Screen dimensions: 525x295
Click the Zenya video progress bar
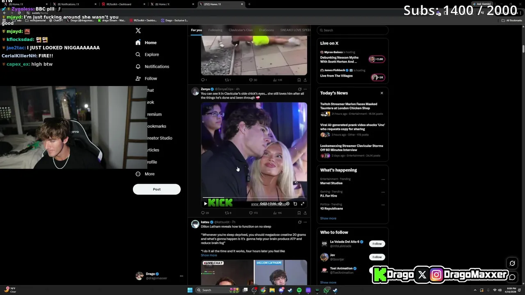click(254, 198)
